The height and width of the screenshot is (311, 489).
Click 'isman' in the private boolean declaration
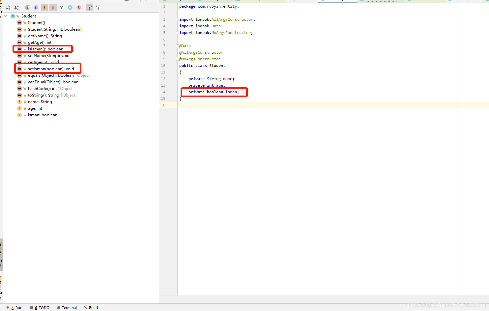pos(231,92)
